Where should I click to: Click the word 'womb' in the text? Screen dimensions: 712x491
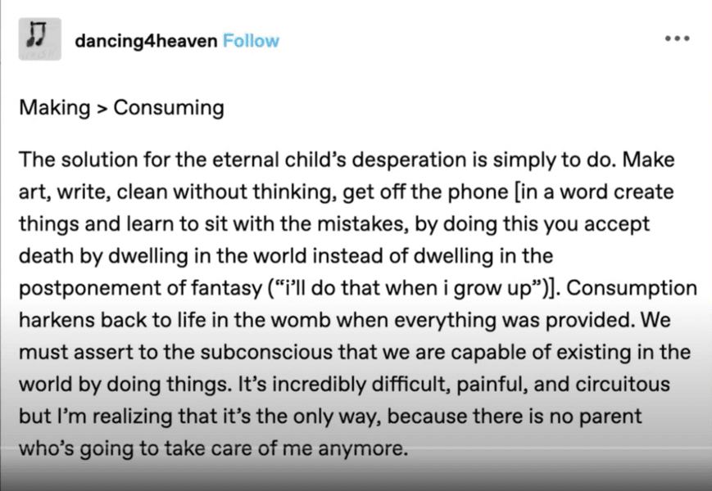click(x=301, y=321)
